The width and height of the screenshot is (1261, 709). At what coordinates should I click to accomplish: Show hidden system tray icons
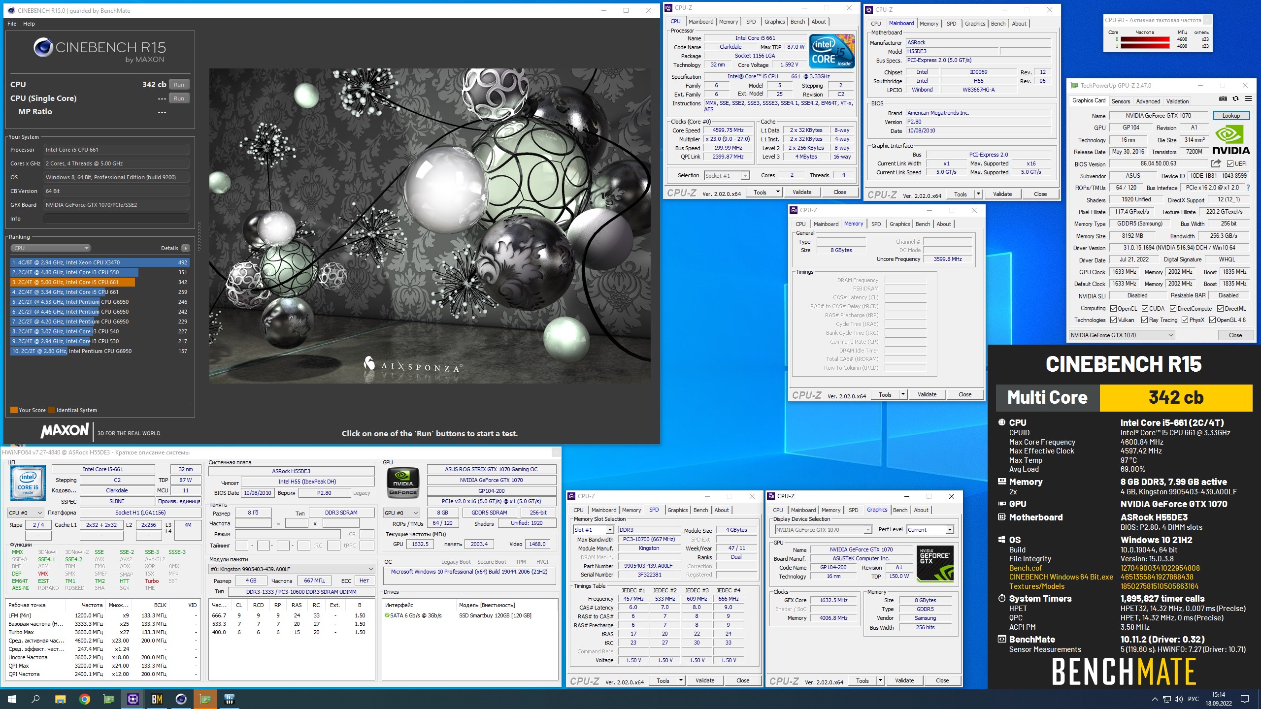pyautogui.click(x=1155, y=699)
